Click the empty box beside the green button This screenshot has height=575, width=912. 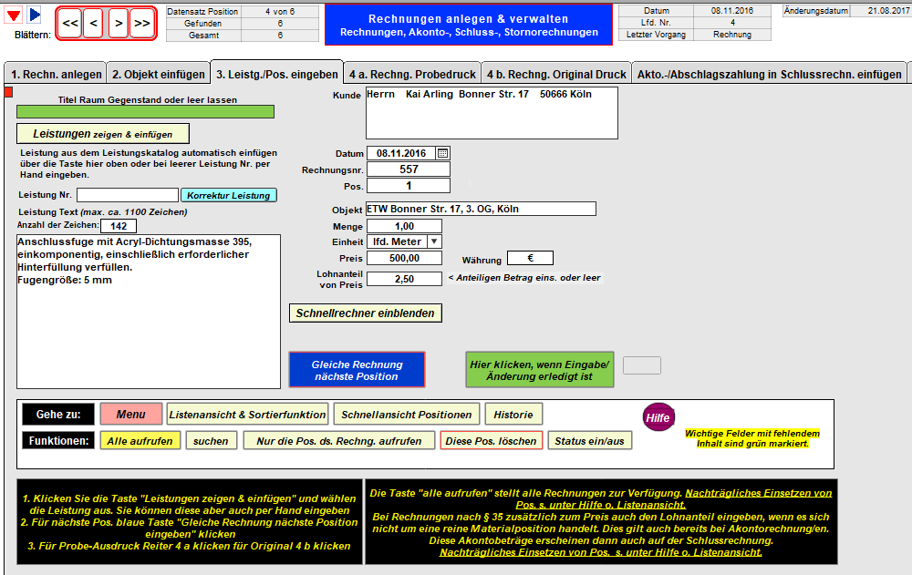point(642,365)
